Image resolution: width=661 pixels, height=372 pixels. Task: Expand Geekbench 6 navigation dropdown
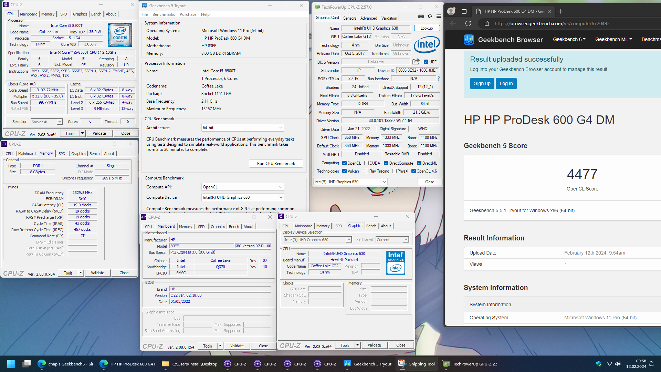(569, 39)
